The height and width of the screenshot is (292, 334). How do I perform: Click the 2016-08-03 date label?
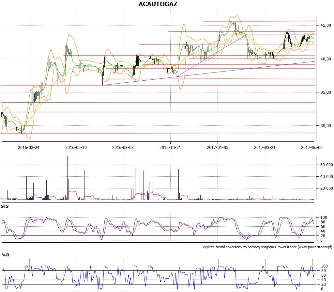click(123, 147)
